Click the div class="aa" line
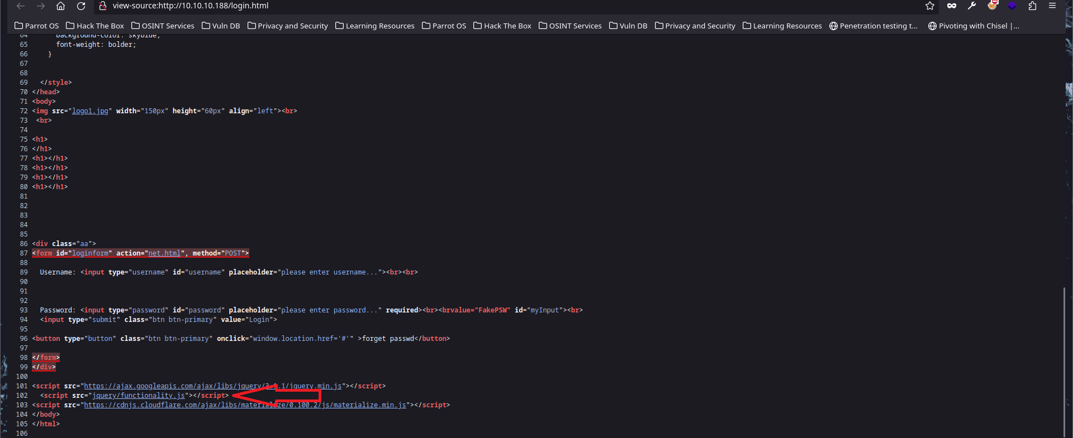The height and width of the screenshot is (438, 1073). tap(64, 244)
